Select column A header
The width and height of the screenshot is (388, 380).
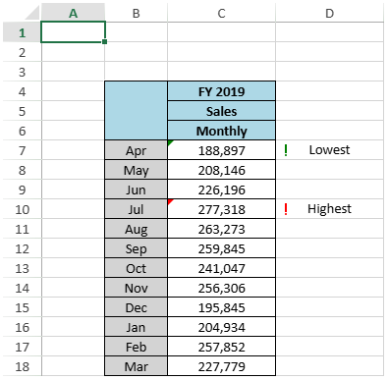tap(73, 13)
